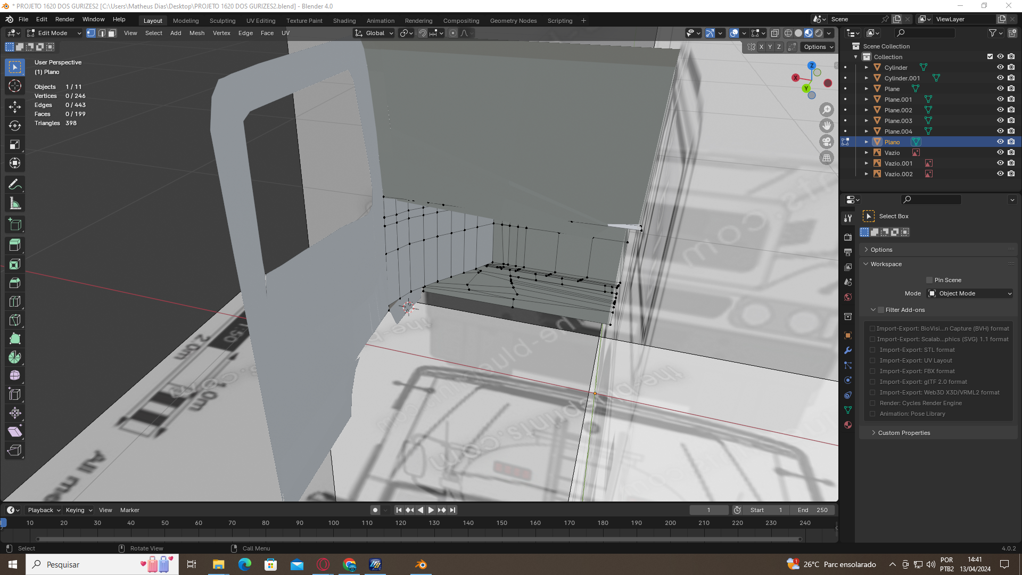The image size is (1022, 575).
Task: Hide Cylinder.001 in viewport
Action: point(1000,78)
